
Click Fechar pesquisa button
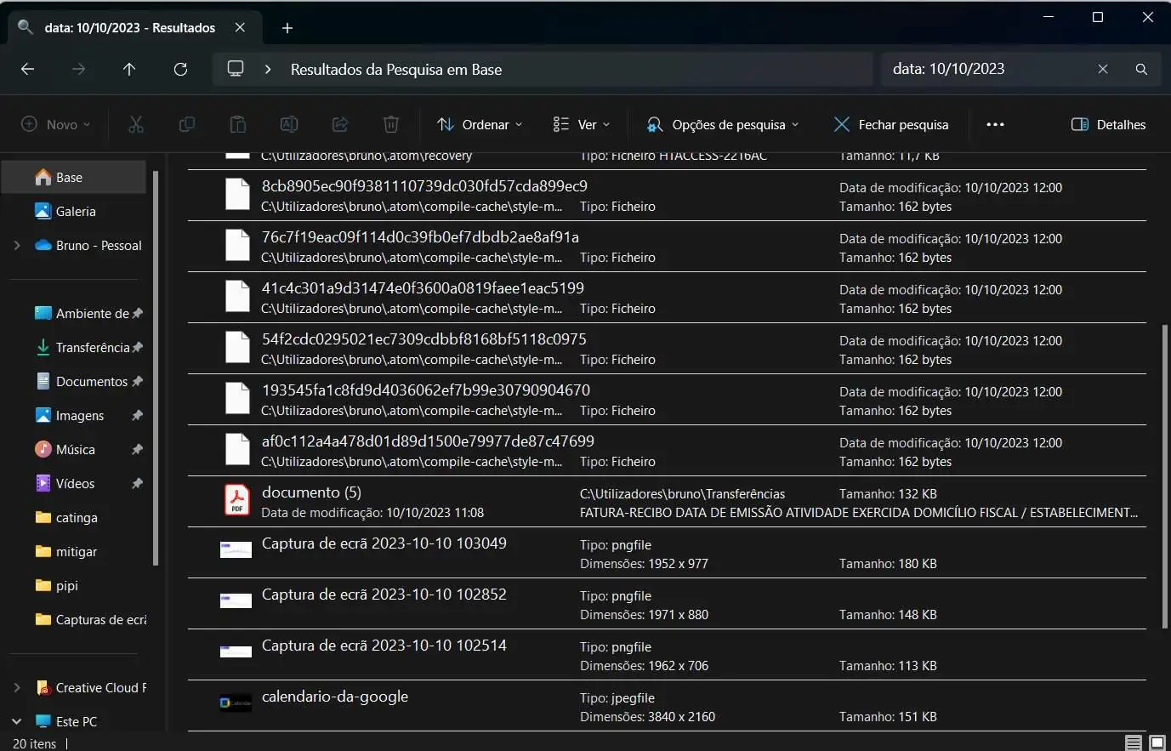coord(890,125)
